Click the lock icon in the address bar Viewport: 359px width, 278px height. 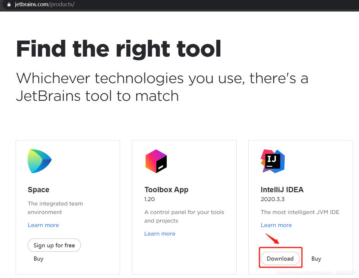9,5
